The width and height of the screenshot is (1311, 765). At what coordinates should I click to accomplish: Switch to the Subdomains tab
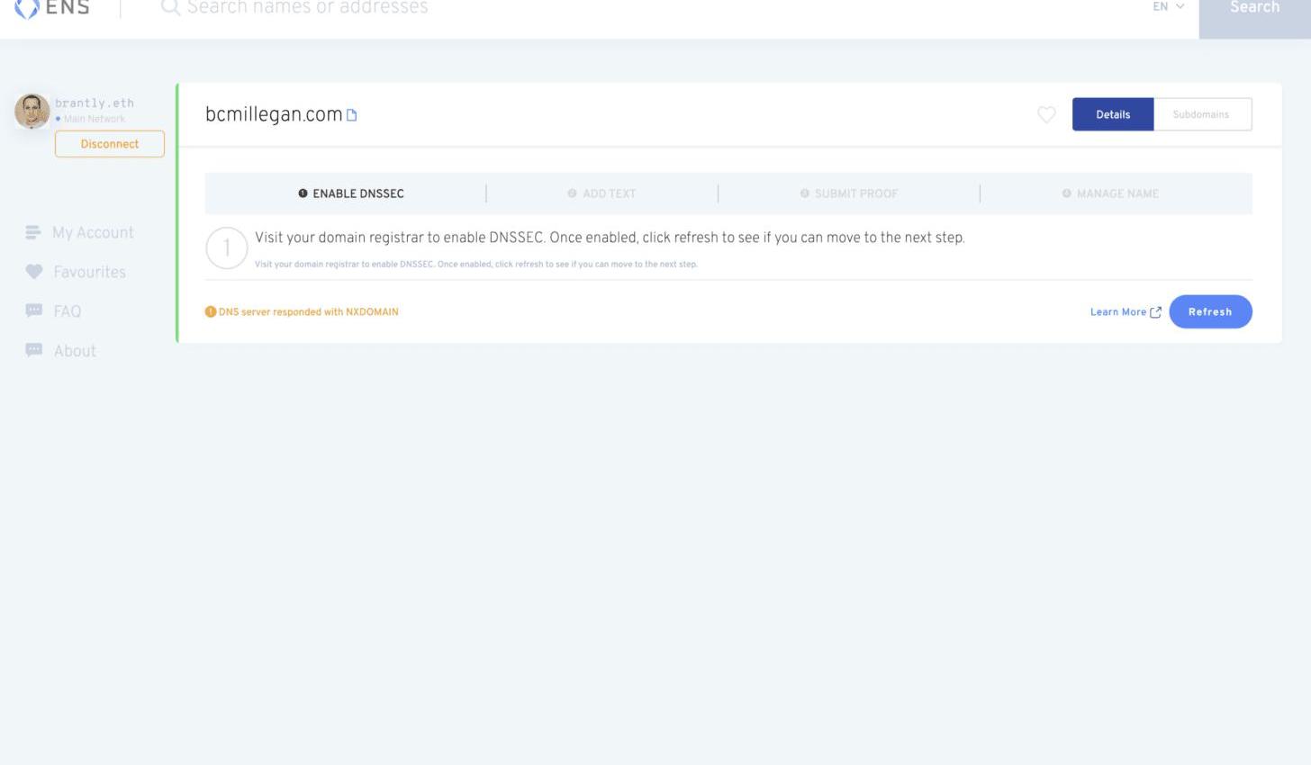click(x=1201, y=114)
